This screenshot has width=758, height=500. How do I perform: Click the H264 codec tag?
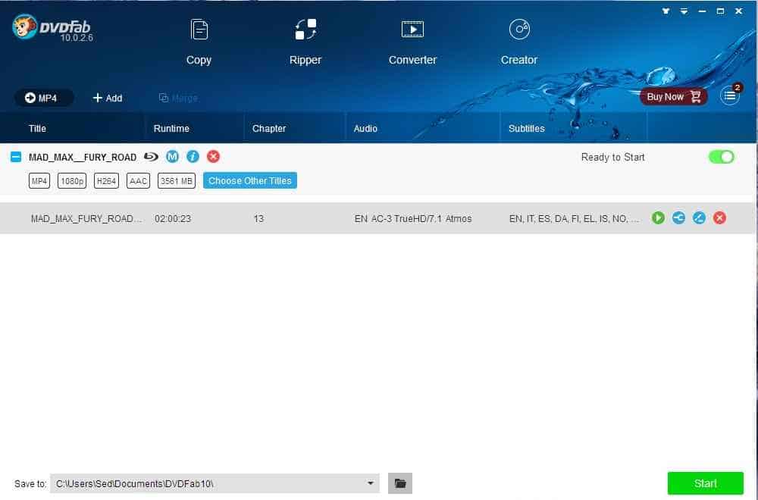pyautogui.click(x=106, y=180)
